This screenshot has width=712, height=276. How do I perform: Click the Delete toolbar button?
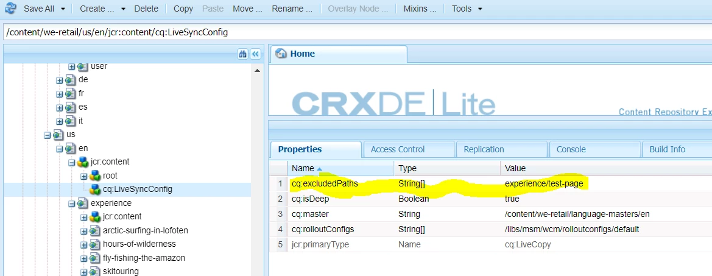coord(146,9)
